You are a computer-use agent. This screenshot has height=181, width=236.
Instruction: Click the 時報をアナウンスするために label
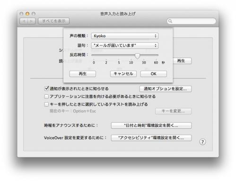coord(71,125)
